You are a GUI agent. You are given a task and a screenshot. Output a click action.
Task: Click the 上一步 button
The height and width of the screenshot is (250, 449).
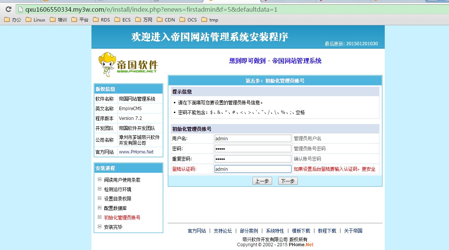click(262, 181)
